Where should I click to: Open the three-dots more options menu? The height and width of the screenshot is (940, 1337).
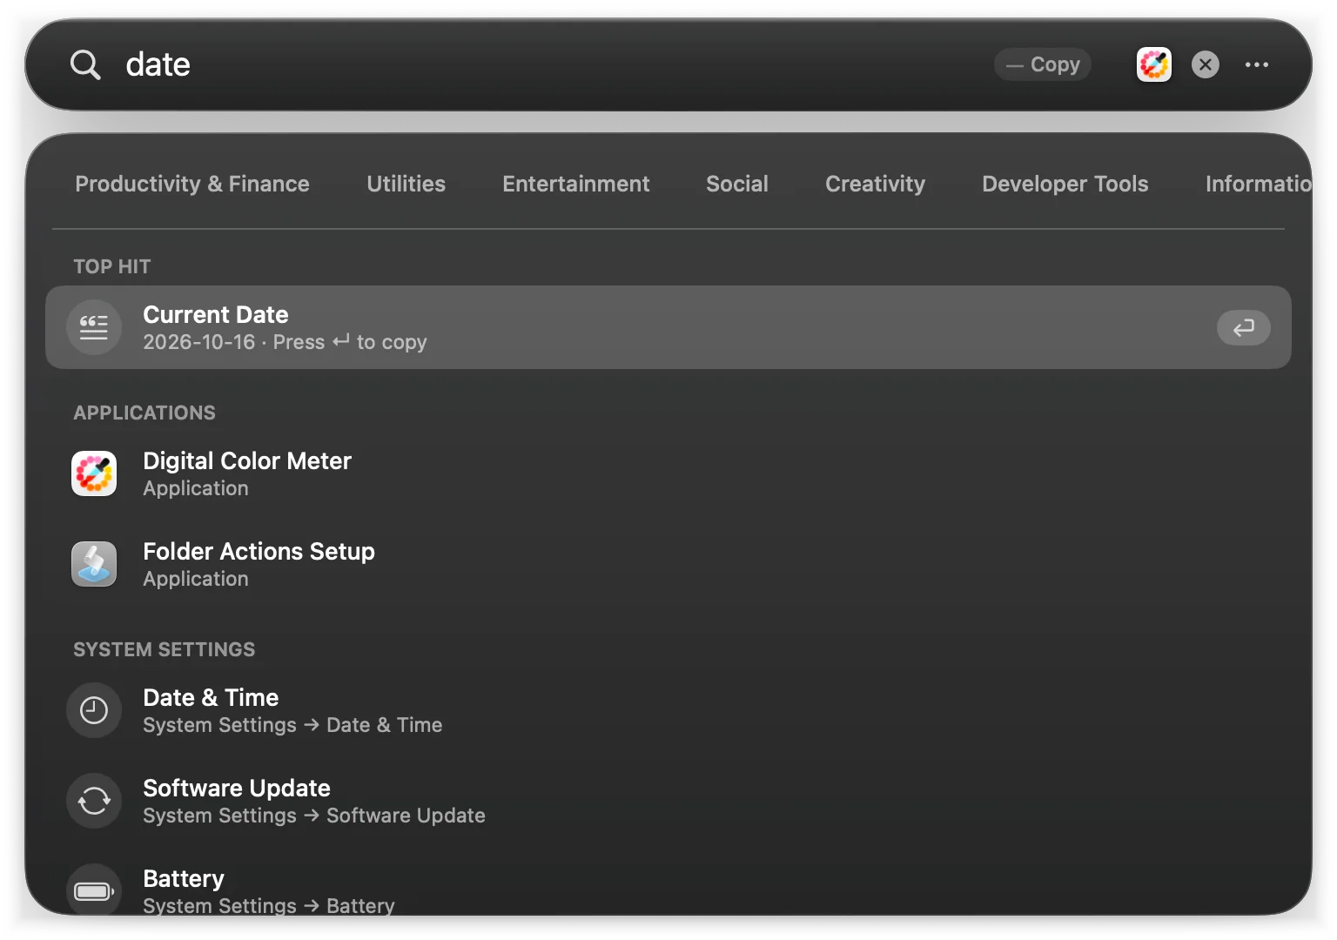[x=1256, y=64]
